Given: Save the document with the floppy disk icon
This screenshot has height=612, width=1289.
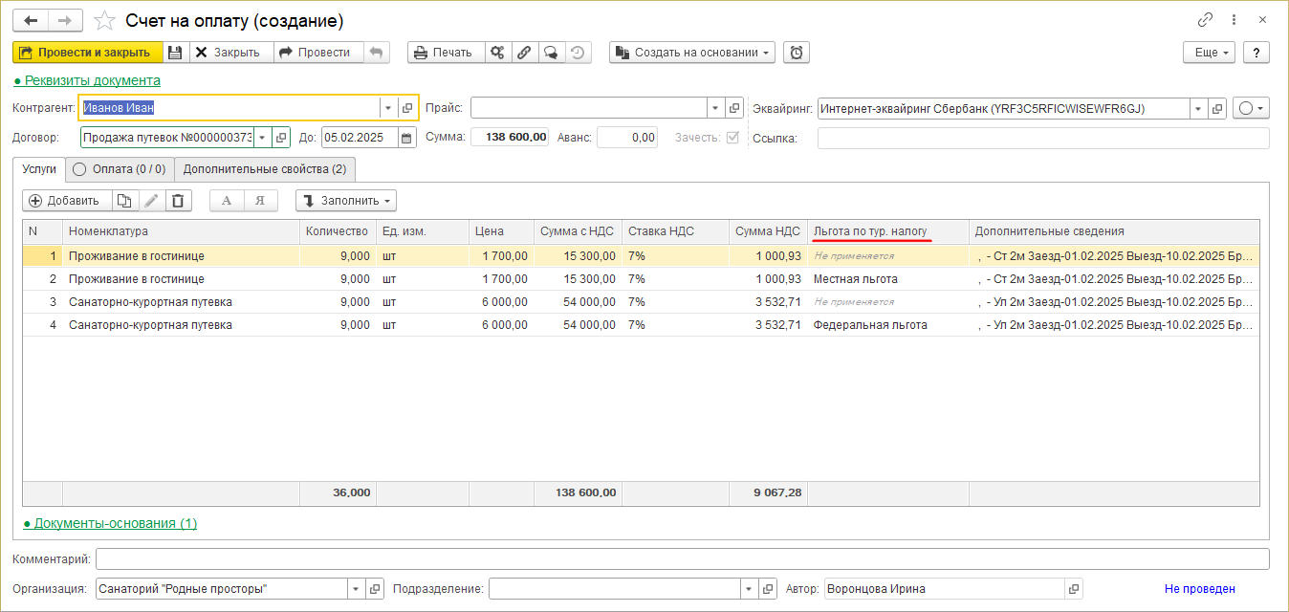Looking at the screenshot, I should pyautogui.click(x=175, y=53).
